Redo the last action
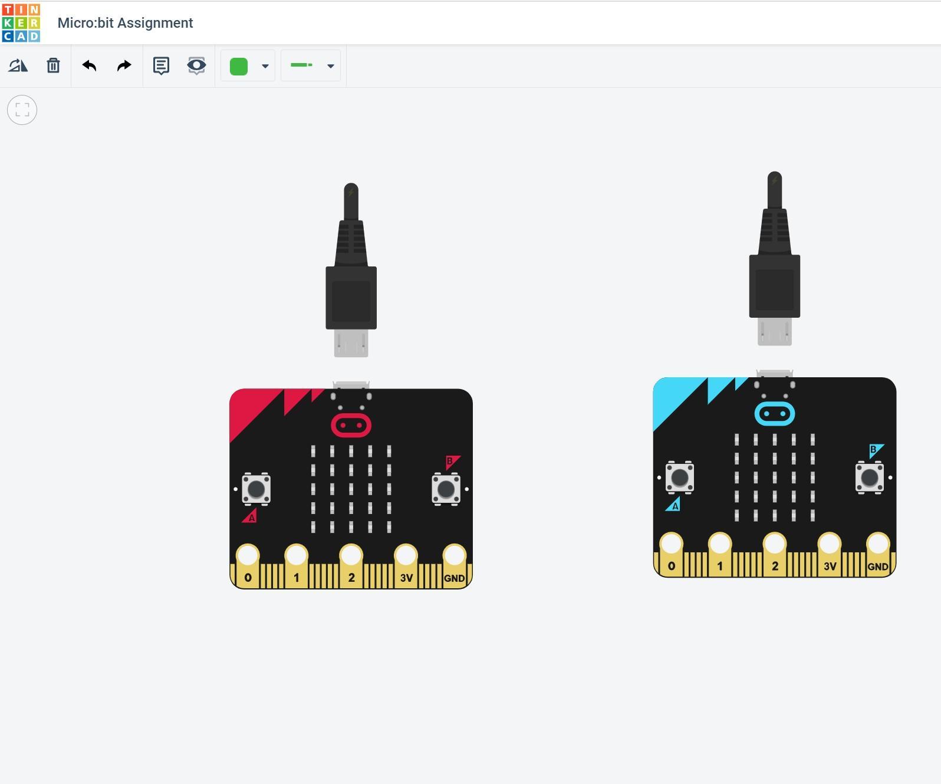Image resolution: width=941 pixels, height=784 pixels. tap(124, 65)
